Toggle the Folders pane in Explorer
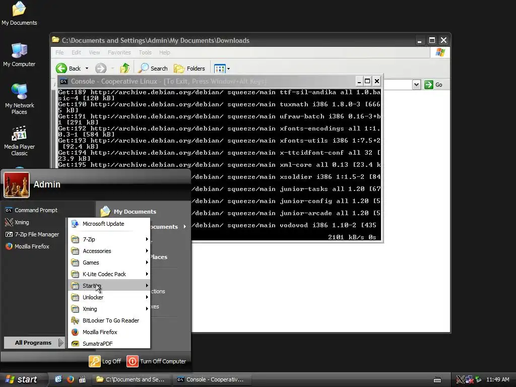 [189, 69]
